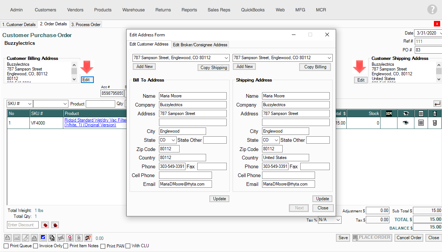Expand the Bill To State dropdown
The image size is (442, 252).
[173, 140]
